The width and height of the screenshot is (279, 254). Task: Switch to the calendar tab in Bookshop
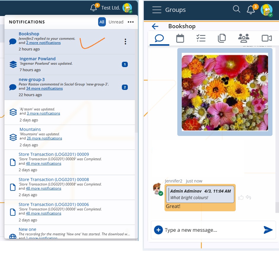pos(180,38)
